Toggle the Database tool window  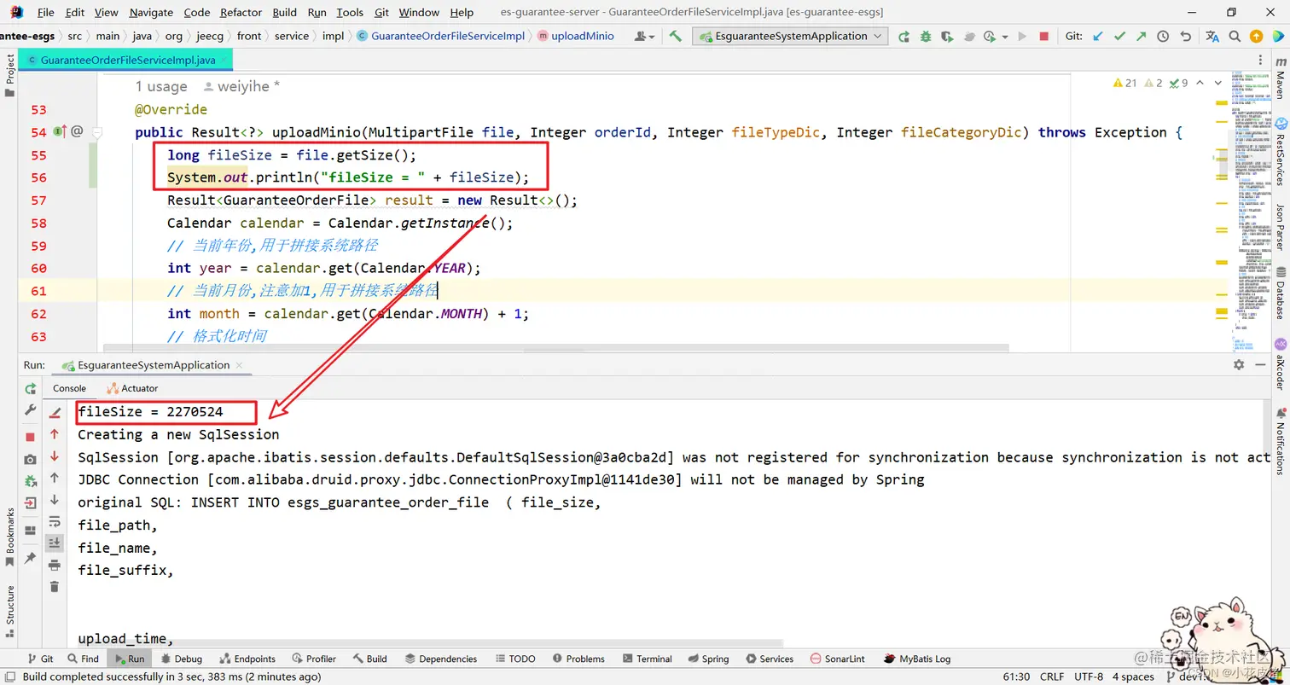click(1280, 292)
